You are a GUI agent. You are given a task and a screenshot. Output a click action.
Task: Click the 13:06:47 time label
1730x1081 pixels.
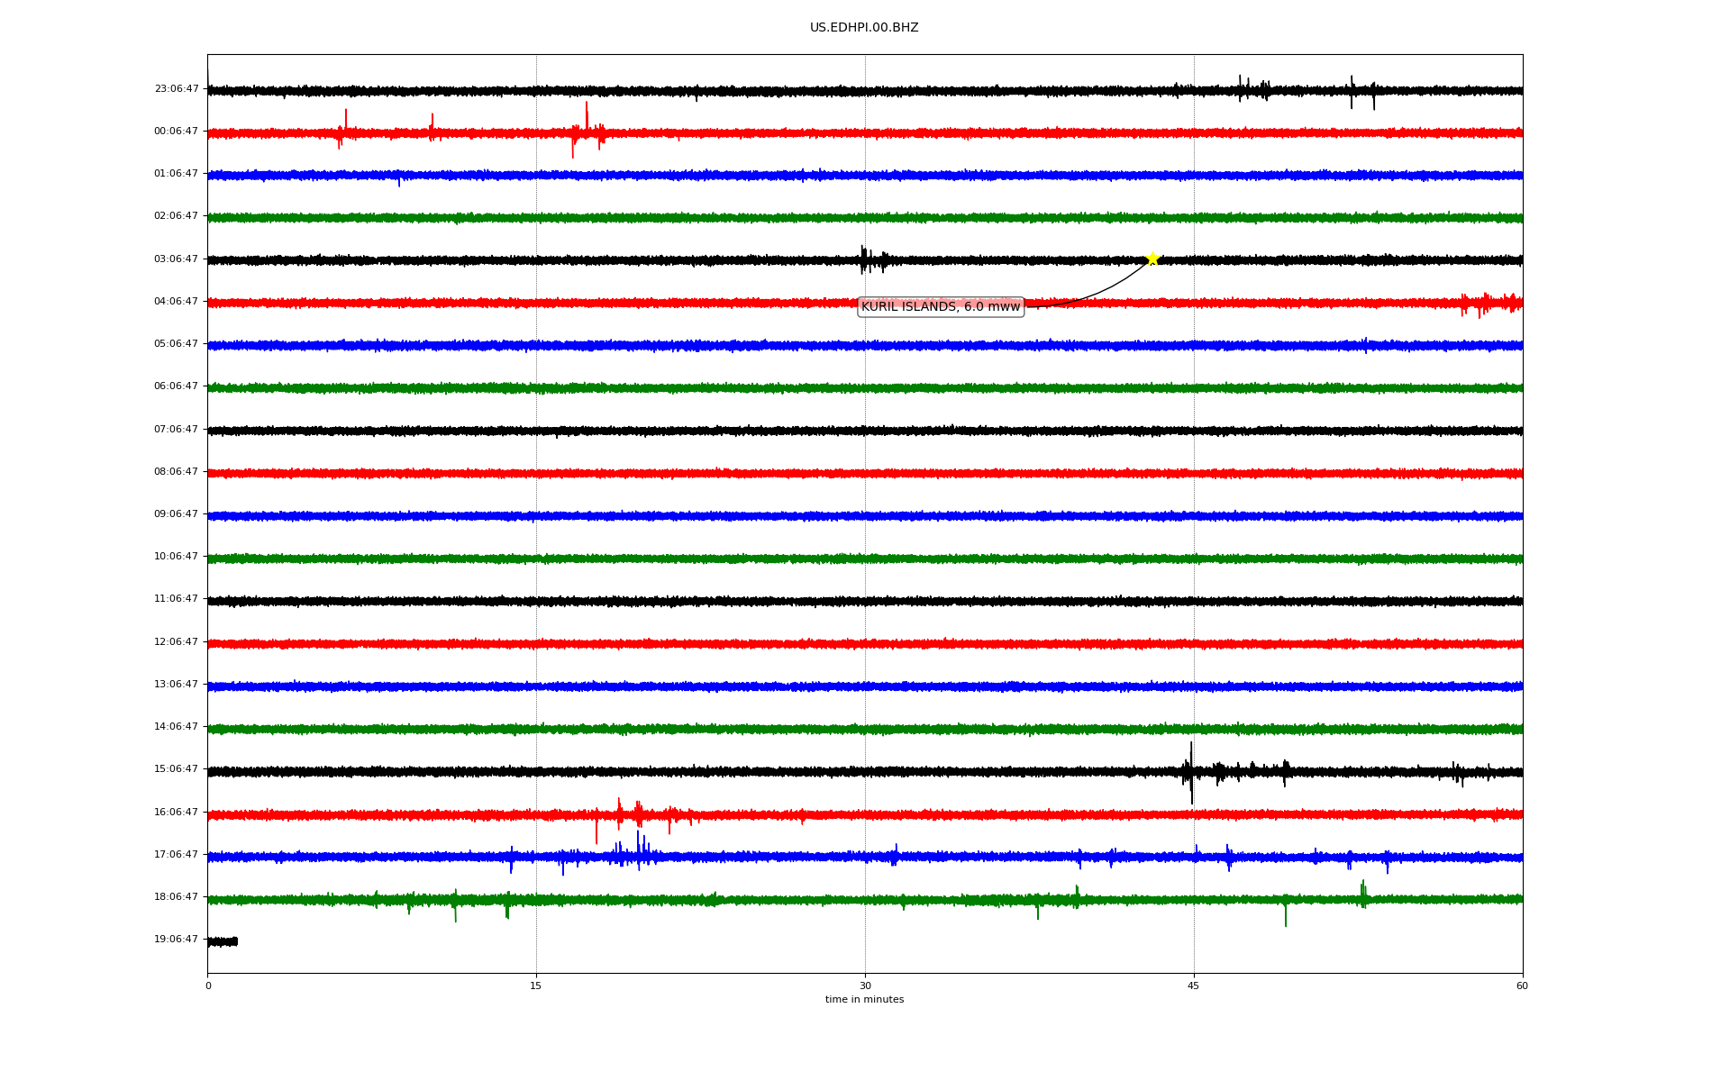177,685
